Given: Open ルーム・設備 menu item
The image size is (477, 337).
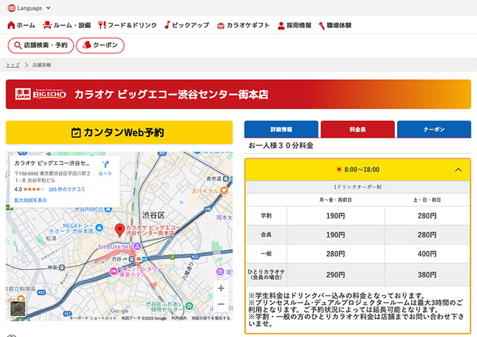Looking at the screenshot, I should click(67, 25).
